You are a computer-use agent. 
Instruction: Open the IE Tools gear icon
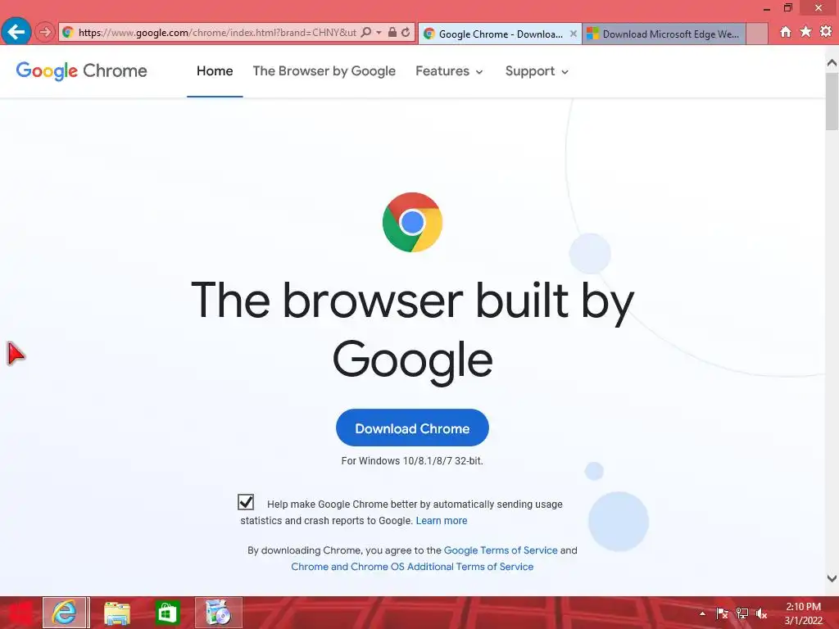(x=826, y=32)
